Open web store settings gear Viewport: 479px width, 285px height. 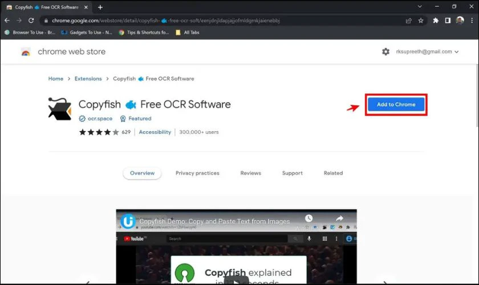[x=385, y=52]
